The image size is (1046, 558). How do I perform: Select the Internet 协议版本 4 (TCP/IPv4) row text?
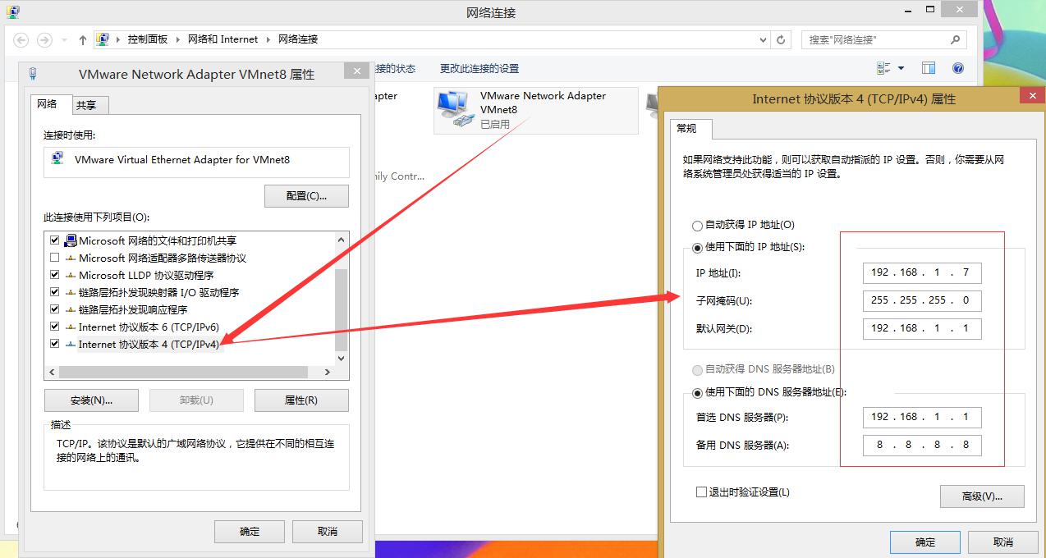click(149, 344)
